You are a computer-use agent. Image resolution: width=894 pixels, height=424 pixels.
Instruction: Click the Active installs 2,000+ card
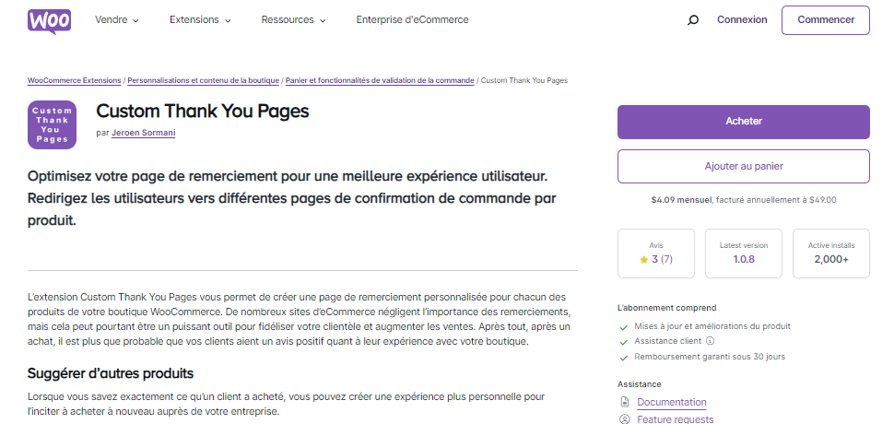831,253
